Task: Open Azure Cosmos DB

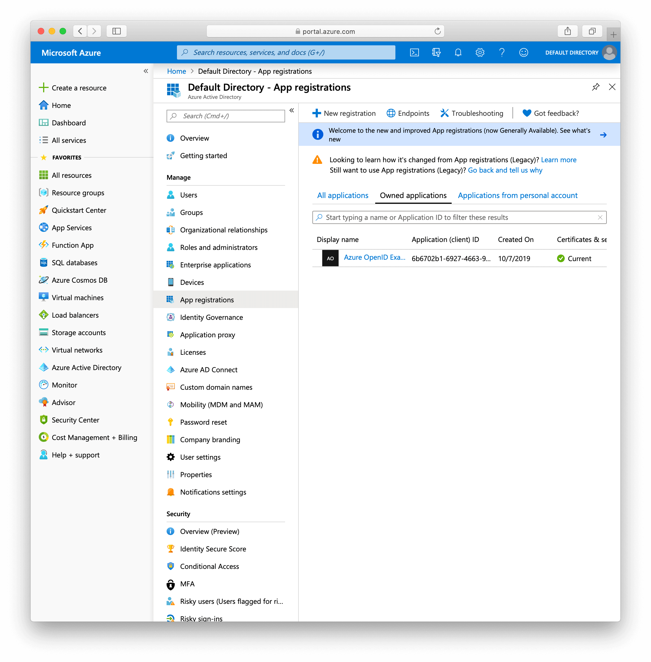Action: click(x=73, y=280)
